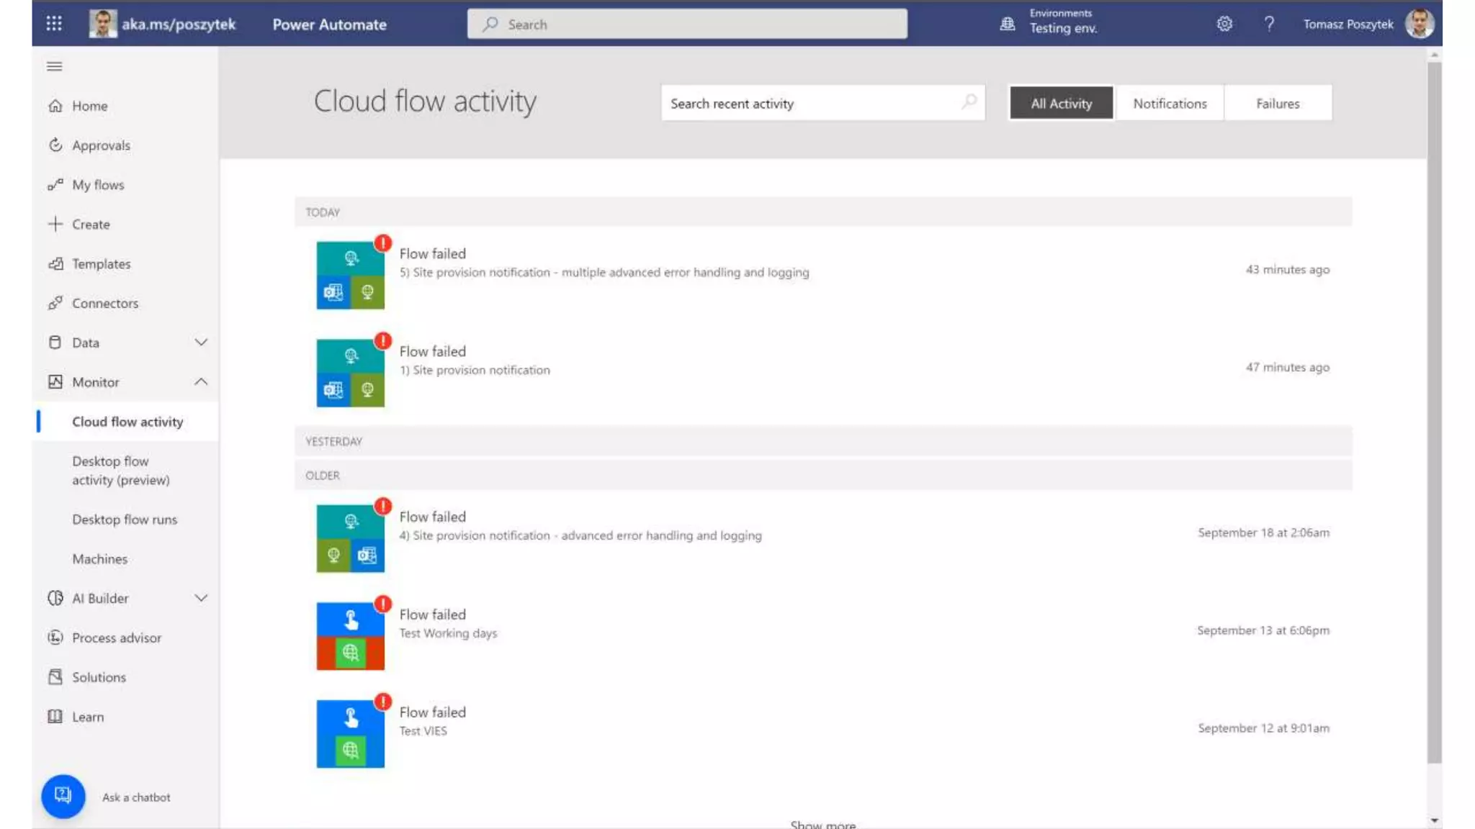
Task: Open the app launcher waffle icon
Action: click(54, 24)
